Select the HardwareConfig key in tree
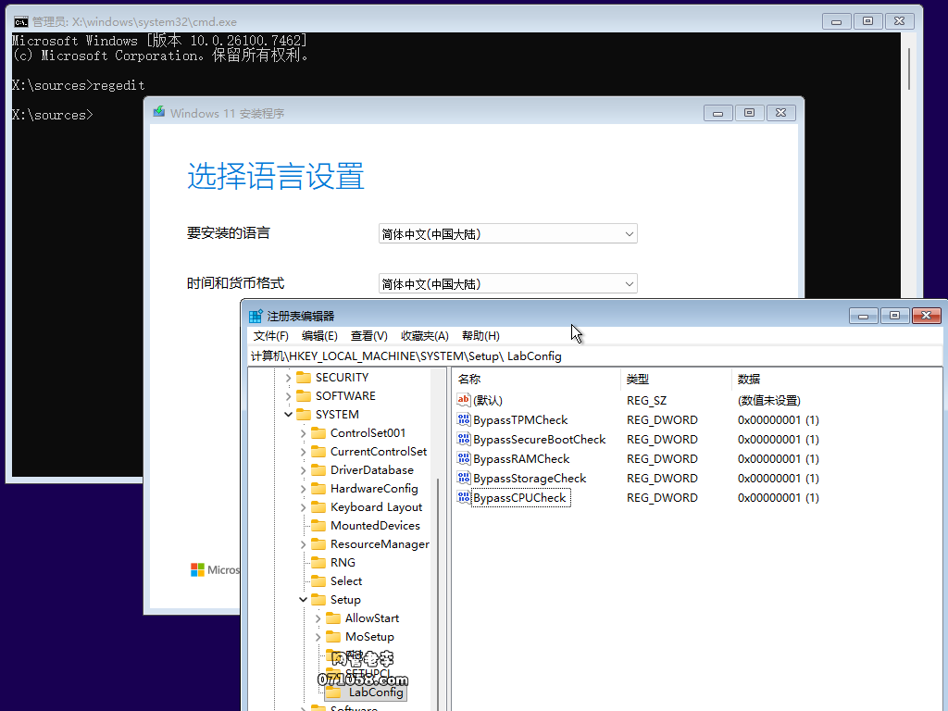 374,489
